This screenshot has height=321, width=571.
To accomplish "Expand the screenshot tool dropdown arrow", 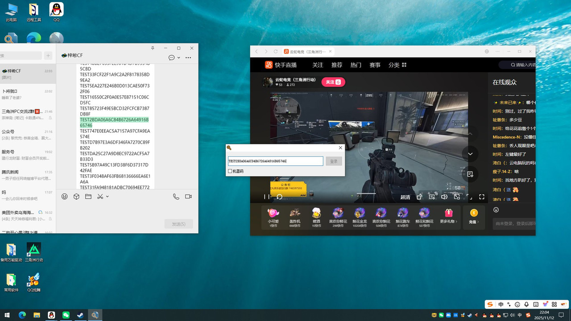I will (108, 197).
